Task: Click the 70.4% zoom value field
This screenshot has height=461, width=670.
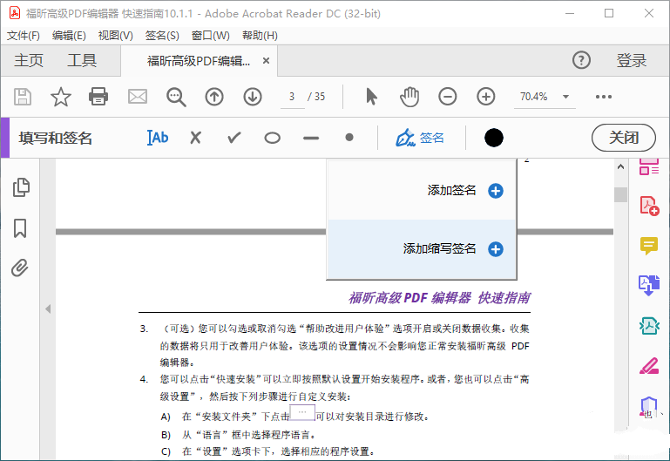Action: [x=533, y=97]
